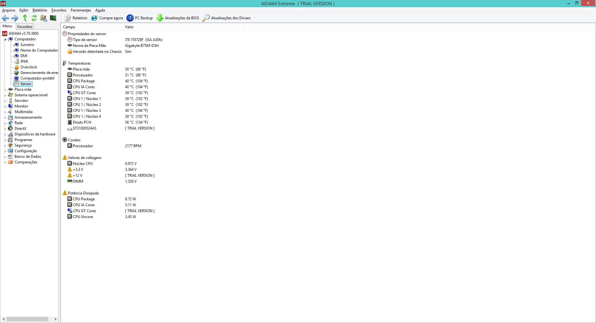Open the Relatório report wizard
The height and width of the screenshot is (323, 596).
point(76,18)
